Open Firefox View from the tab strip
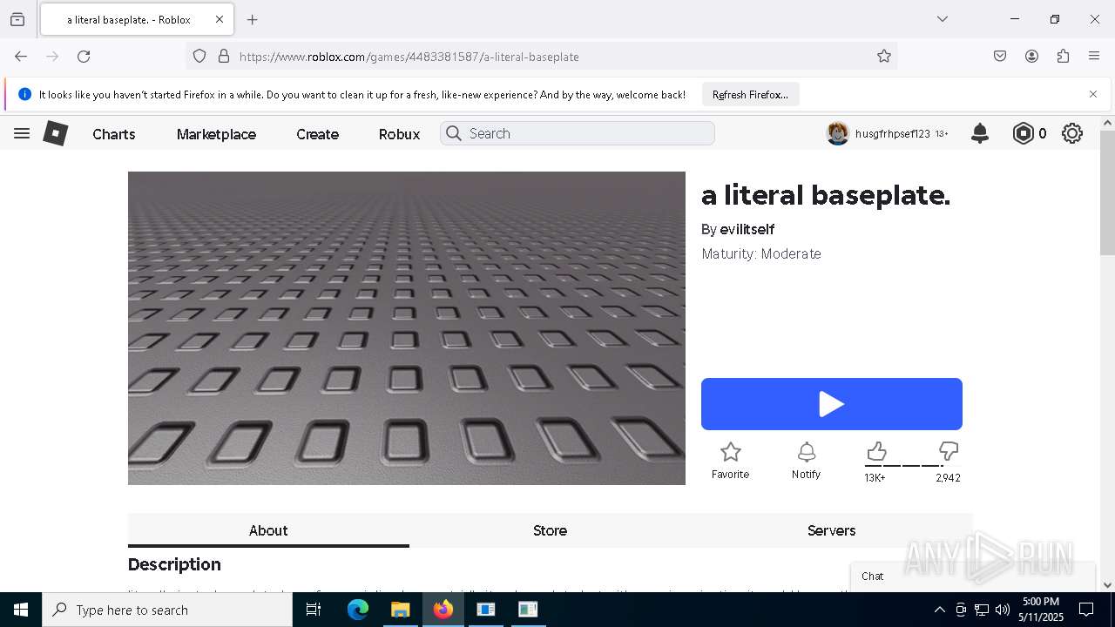The image size is (1115, 627). (x=17, y=19)
